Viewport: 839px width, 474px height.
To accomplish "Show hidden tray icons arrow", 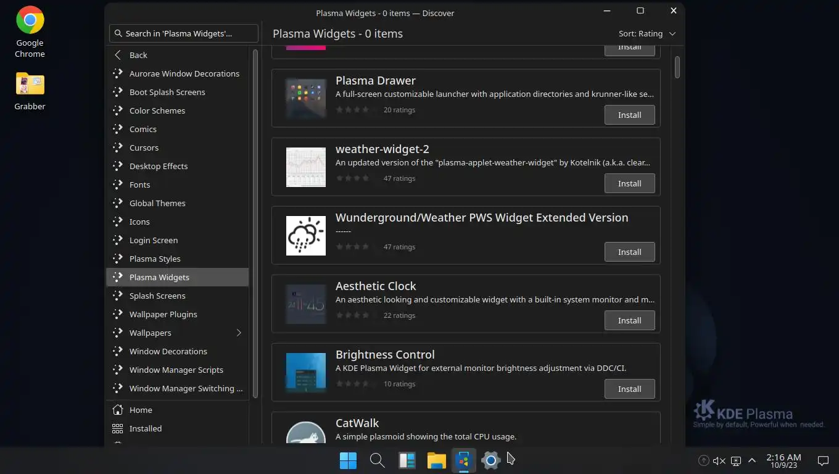I will (x=752, y=461).
